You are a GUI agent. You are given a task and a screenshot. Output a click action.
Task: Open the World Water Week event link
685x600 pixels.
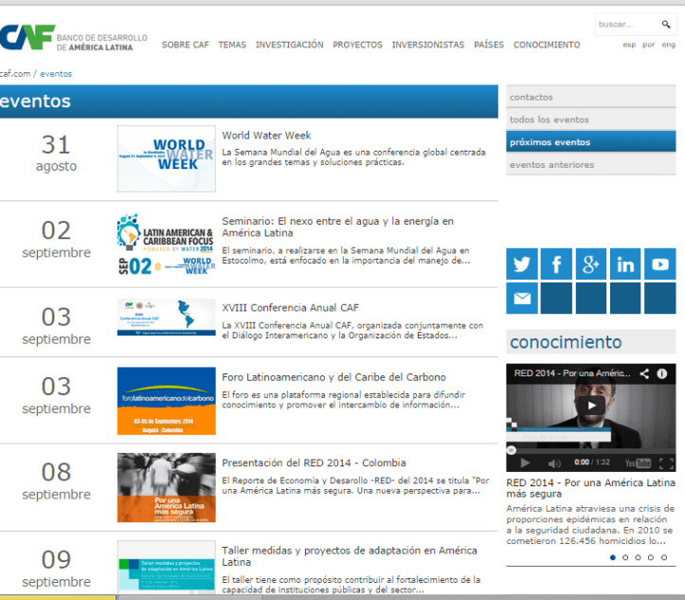(x=266, y=136)
